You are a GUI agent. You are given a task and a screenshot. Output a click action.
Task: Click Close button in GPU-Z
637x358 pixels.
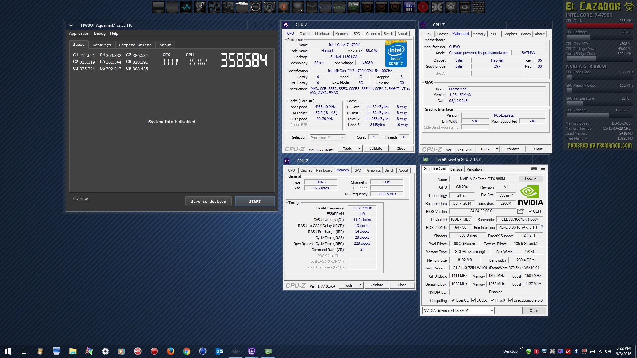click(534, 311)
